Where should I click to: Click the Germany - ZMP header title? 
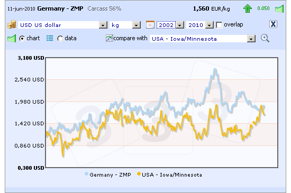click(x=60, y=8)
